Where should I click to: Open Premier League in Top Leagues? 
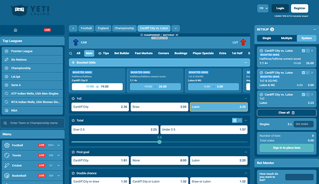[x=32, y=51]
